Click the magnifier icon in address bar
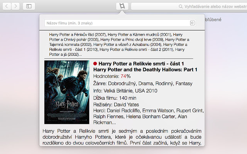 (x=181, y=7)
